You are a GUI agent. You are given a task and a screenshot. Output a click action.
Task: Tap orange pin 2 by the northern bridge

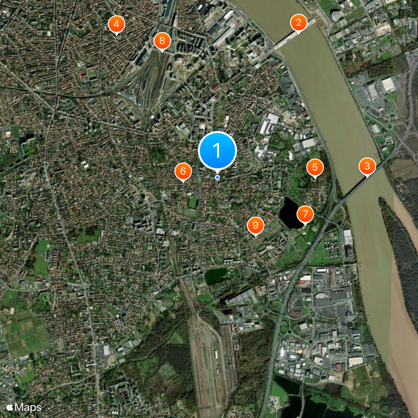coord(298,23)
